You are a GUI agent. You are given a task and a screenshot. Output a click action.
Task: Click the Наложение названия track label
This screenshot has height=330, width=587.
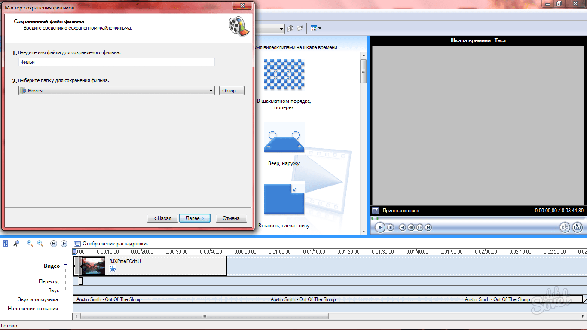[x=33, y=309]
